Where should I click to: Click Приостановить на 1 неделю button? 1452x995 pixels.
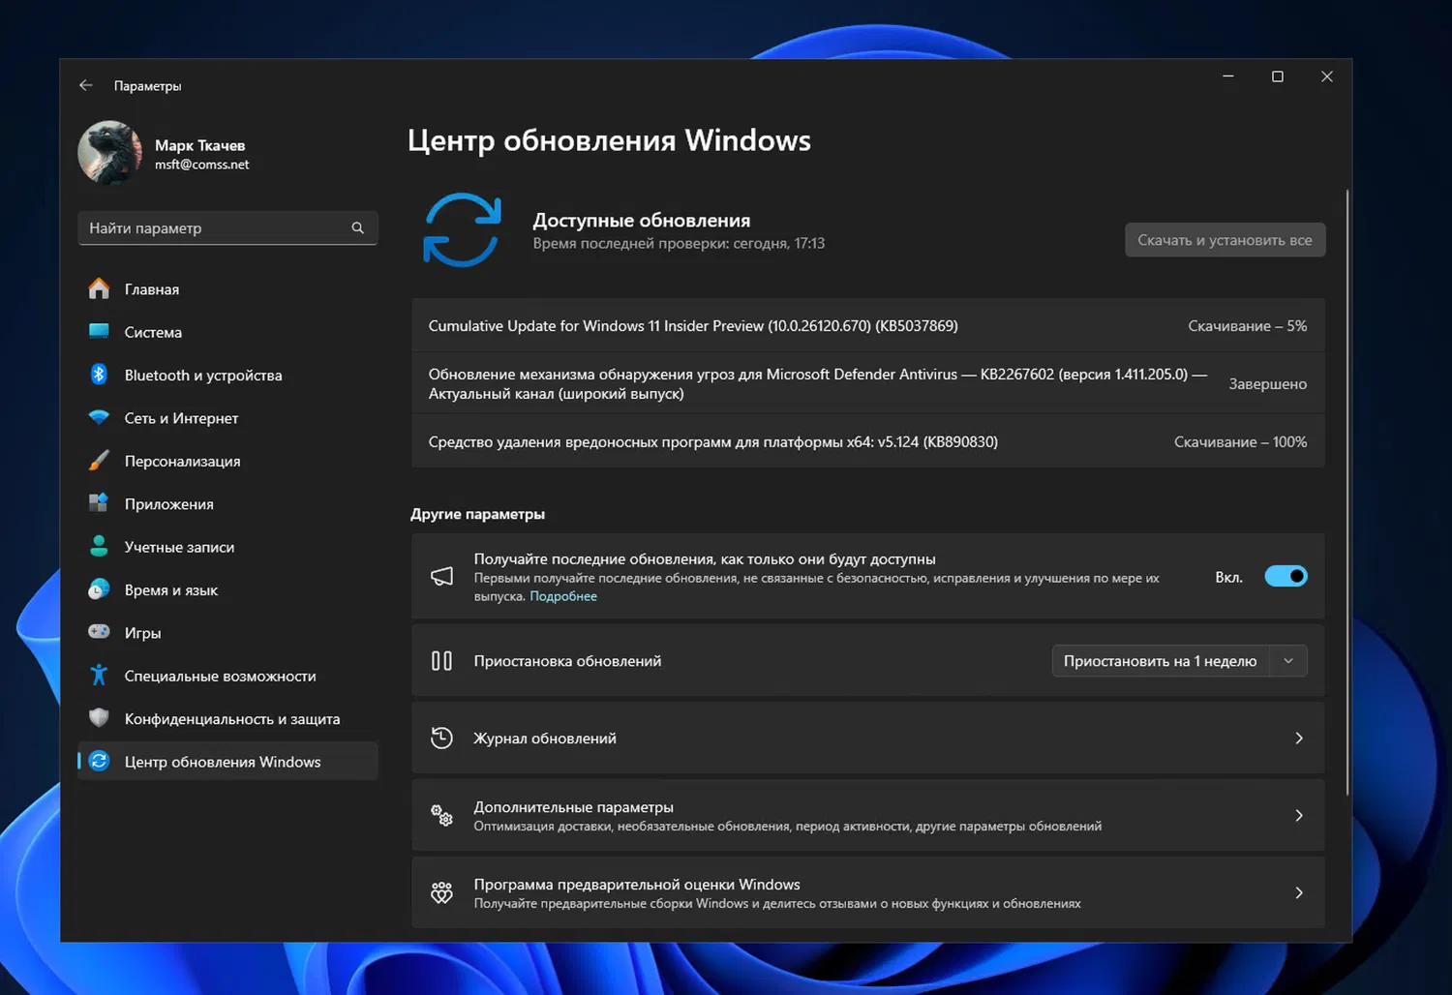[x=1161, y=661]
